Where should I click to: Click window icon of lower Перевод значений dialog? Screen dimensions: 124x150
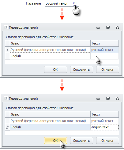(6, 98)
